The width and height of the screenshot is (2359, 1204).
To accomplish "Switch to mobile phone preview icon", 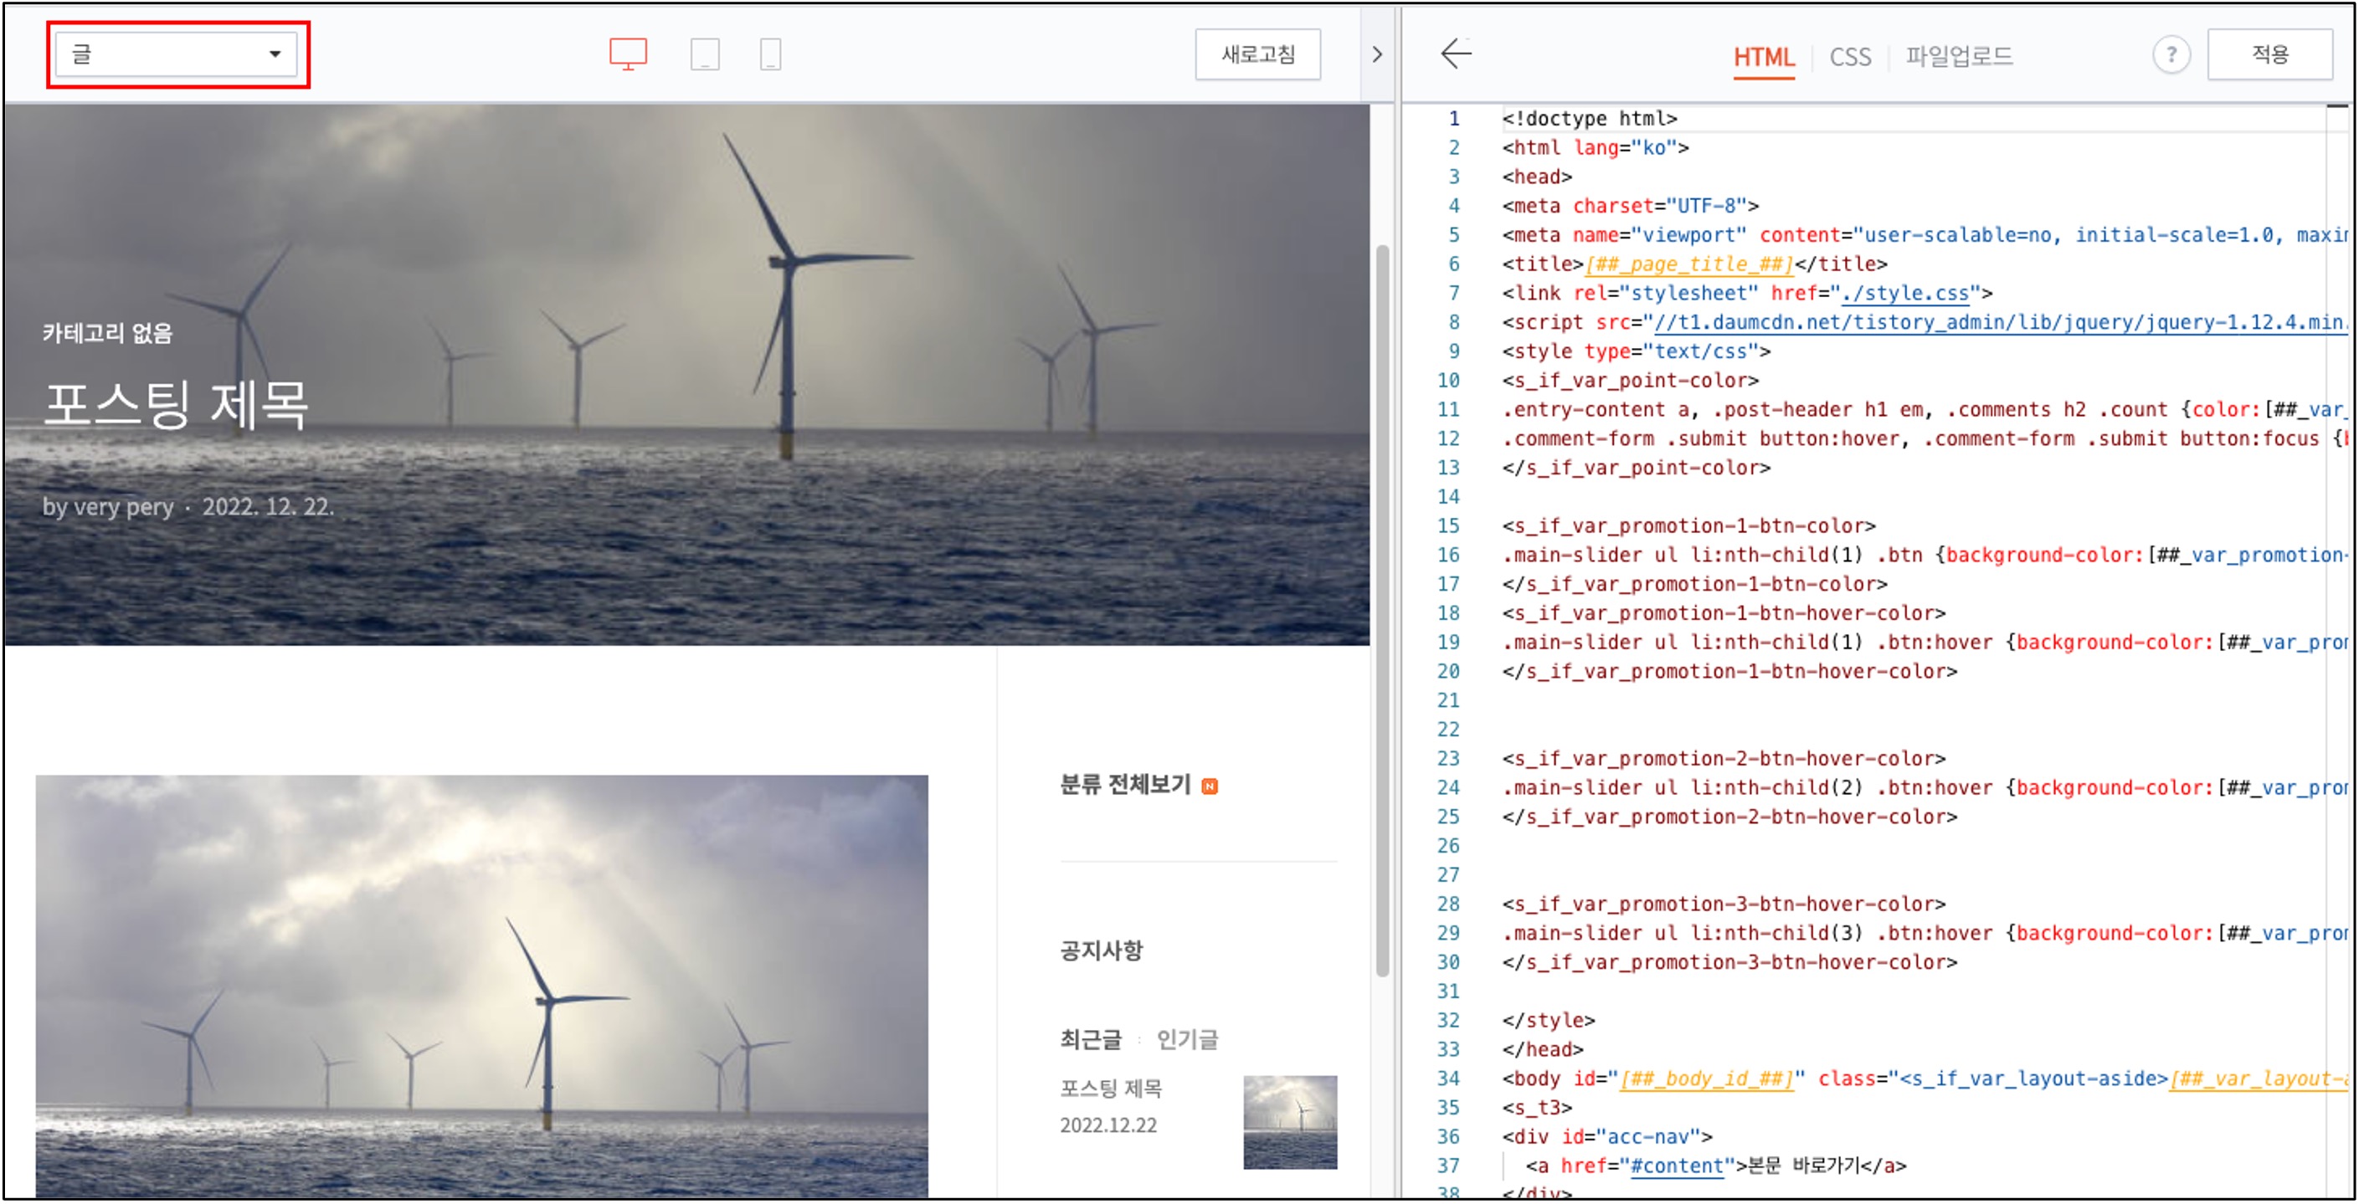I will coord(770,54).
